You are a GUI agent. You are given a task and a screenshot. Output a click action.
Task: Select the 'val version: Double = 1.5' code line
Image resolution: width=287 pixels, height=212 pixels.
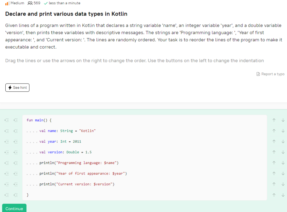(145, 152)
